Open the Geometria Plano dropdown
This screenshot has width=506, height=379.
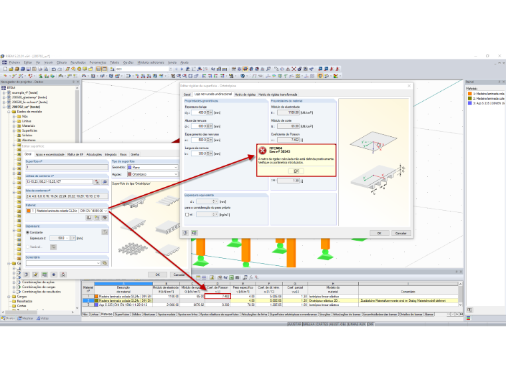(x=176, y=168)
